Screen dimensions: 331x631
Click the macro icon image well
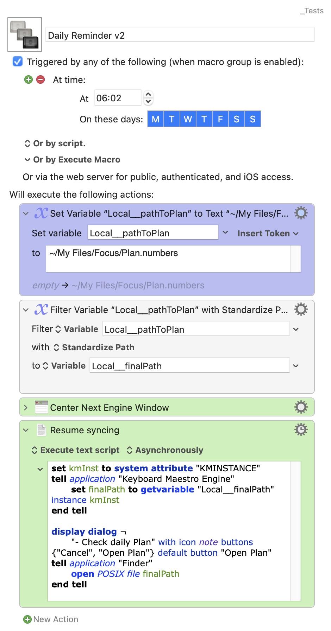[25, 34]
